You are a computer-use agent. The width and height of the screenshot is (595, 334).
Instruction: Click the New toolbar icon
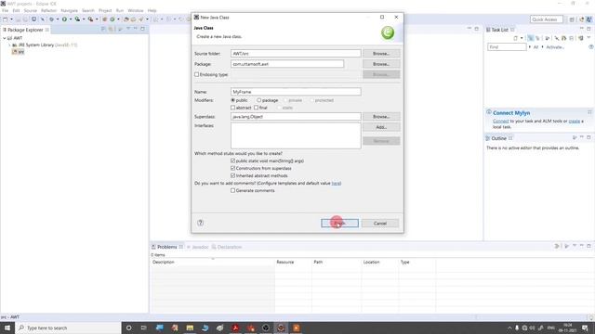tap(6, 19)
